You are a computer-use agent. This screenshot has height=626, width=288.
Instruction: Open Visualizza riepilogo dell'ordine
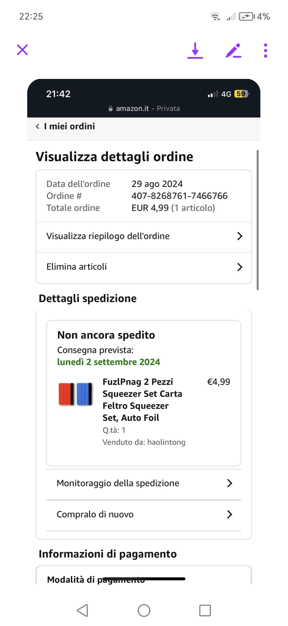click(x=108, y=236)
